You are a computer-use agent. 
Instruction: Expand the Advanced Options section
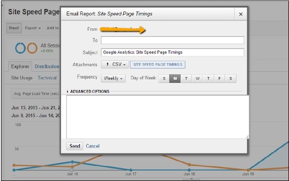88,91
